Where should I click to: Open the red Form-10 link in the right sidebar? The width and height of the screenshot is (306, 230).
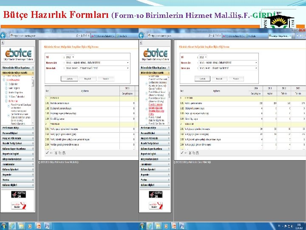[156, 109]
